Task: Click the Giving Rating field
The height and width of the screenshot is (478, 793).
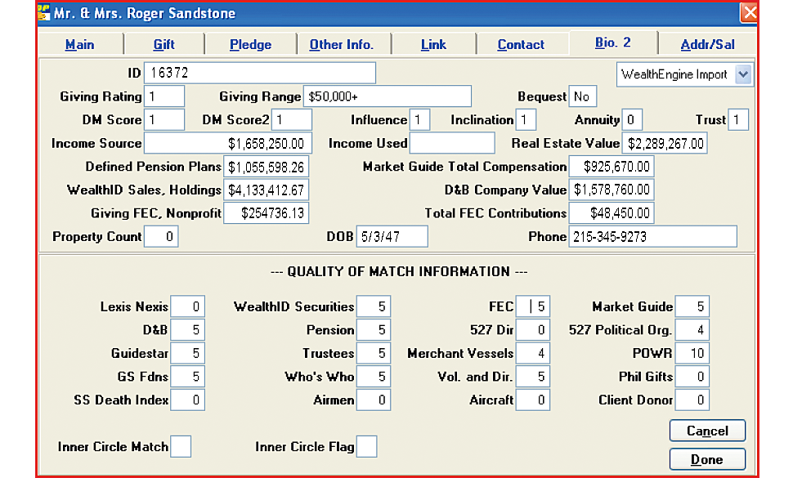Action: point(164,96)
